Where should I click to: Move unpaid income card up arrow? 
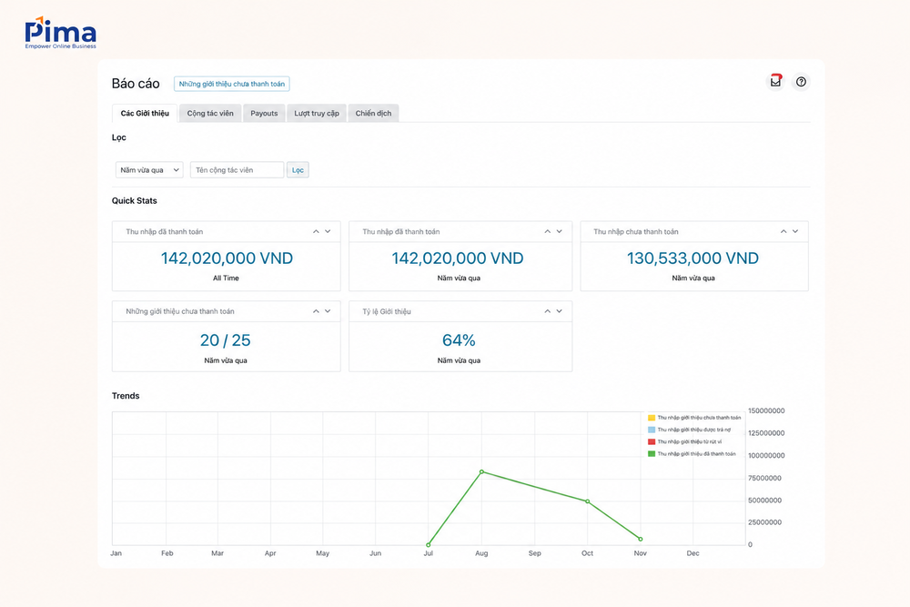click(x=784, y=231)
